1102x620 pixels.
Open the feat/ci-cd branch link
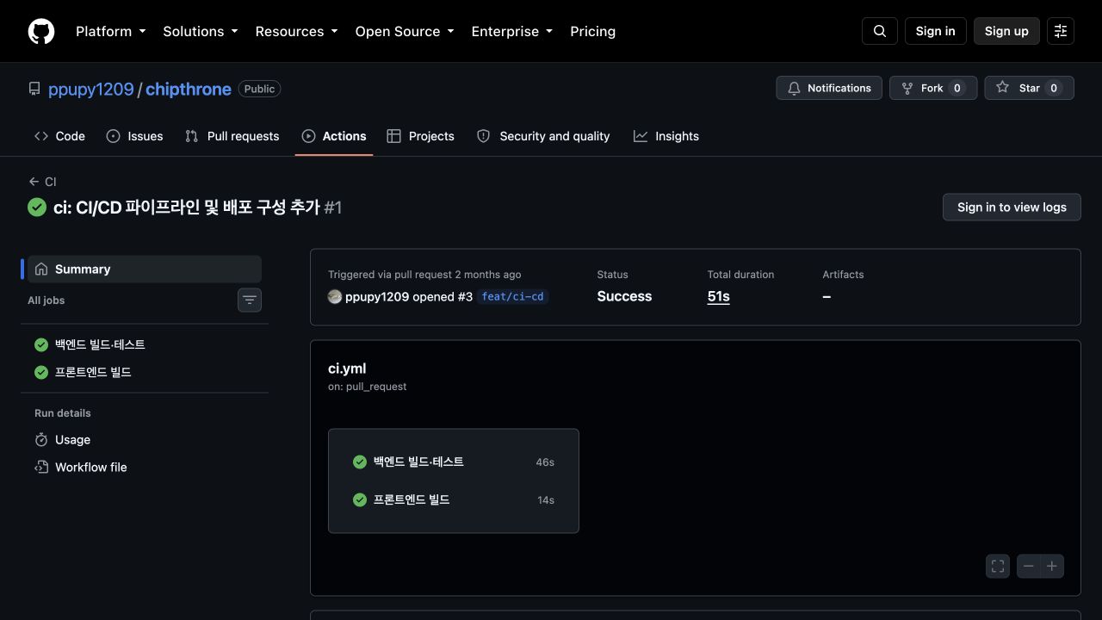coord(512,296)
